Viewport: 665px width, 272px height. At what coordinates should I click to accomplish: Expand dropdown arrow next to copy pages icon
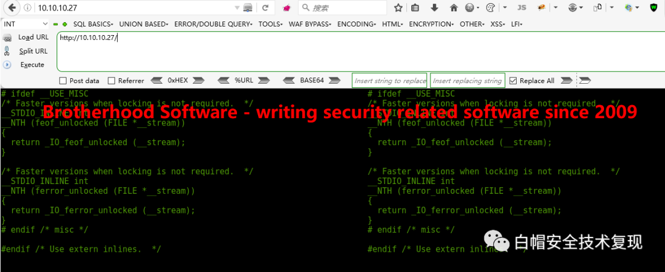pos(612,7)
